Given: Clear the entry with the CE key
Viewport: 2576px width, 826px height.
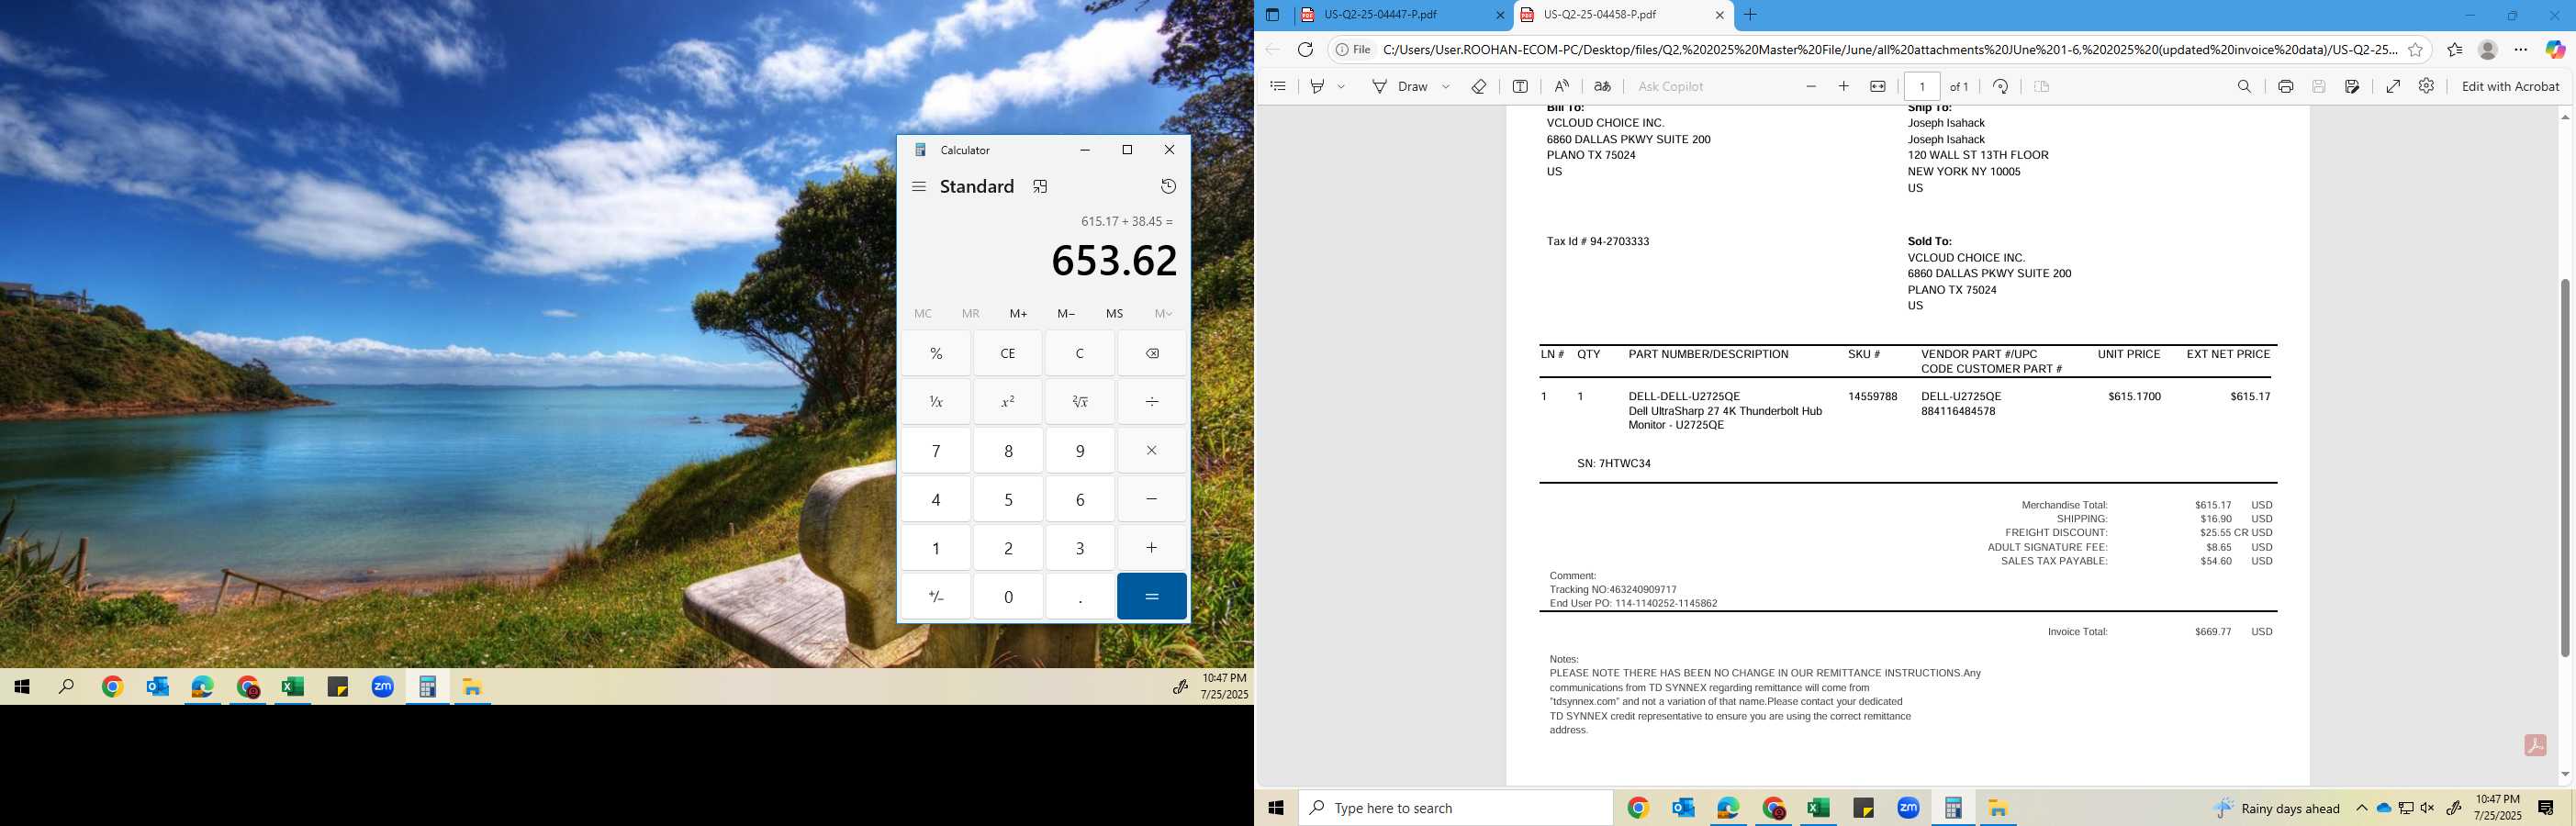Looking at the screenshot, I should click(x=1008, y=353).
